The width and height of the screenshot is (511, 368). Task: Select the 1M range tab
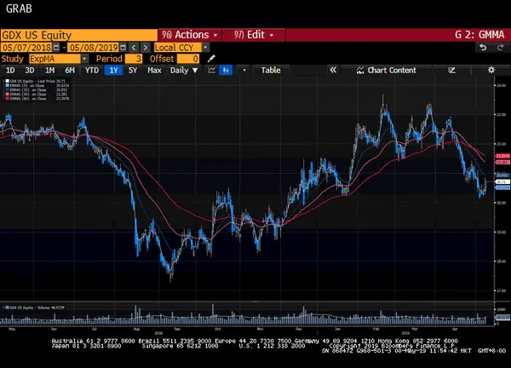point(50,70)
